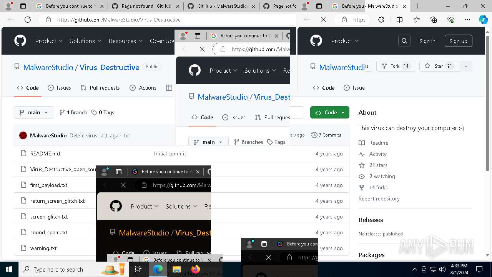Open warning.txt file

click(43, 248)
